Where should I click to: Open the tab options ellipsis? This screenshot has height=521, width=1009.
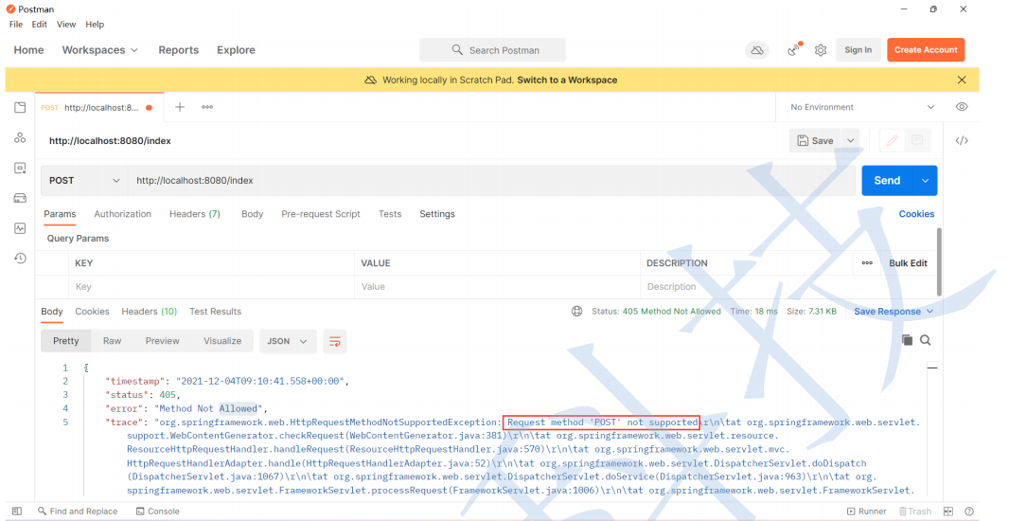coord(207,107)
